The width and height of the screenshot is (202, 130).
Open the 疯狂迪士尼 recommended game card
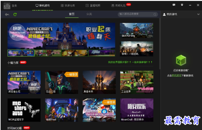tap(24, 82)
